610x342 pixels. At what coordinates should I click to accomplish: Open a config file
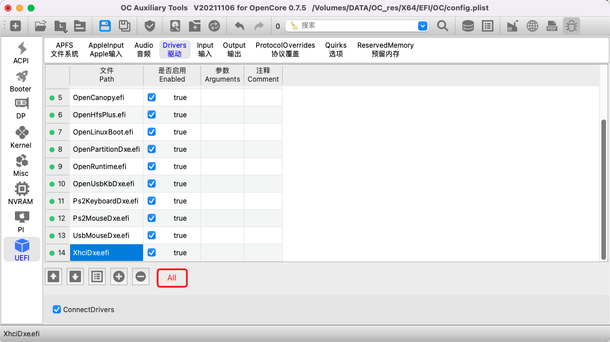tap(40, 25)
